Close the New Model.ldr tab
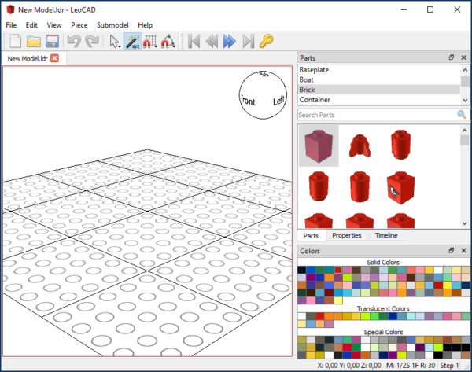The height and width of the screenshot is (372, 472). coord(55,58)
